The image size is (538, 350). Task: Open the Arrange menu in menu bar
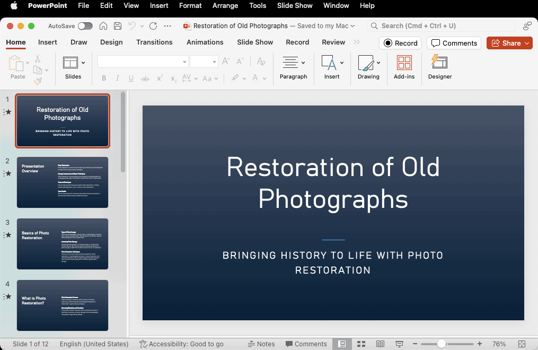225,6
